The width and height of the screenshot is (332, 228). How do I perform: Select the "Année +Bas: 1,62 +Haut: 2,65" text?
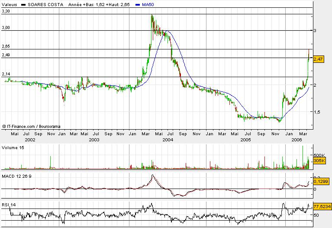tap(99, 4)
